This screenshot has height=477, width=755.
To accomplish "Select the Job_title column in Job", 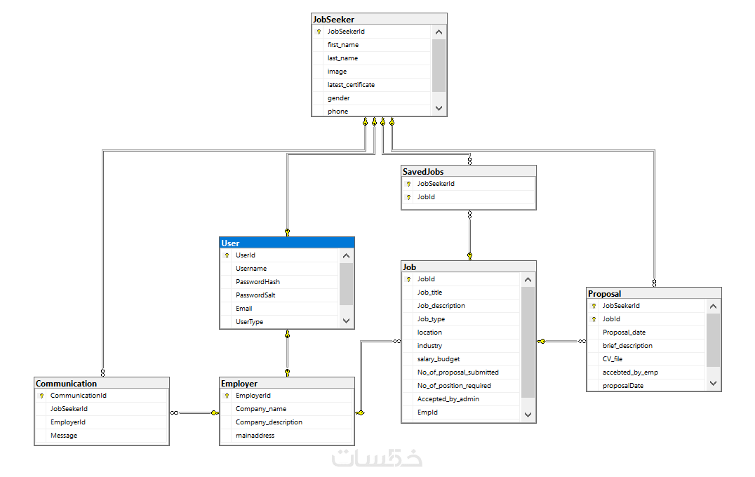I will [x=461, y=293].
